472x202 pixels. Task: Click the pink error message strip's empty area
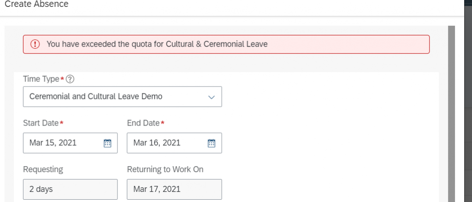tap(346, 45)
